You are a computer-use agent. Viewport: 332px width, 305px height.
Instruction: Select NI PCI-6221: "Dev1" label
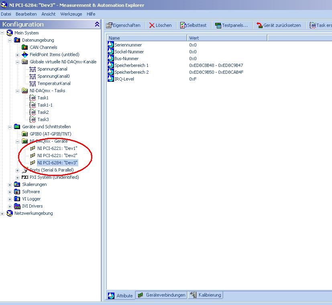[57, 148]
